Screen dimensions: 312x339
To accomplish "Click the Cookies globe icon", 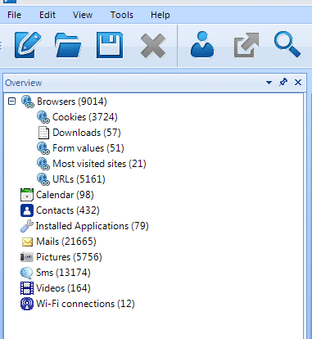I will (x=43, y=117).
